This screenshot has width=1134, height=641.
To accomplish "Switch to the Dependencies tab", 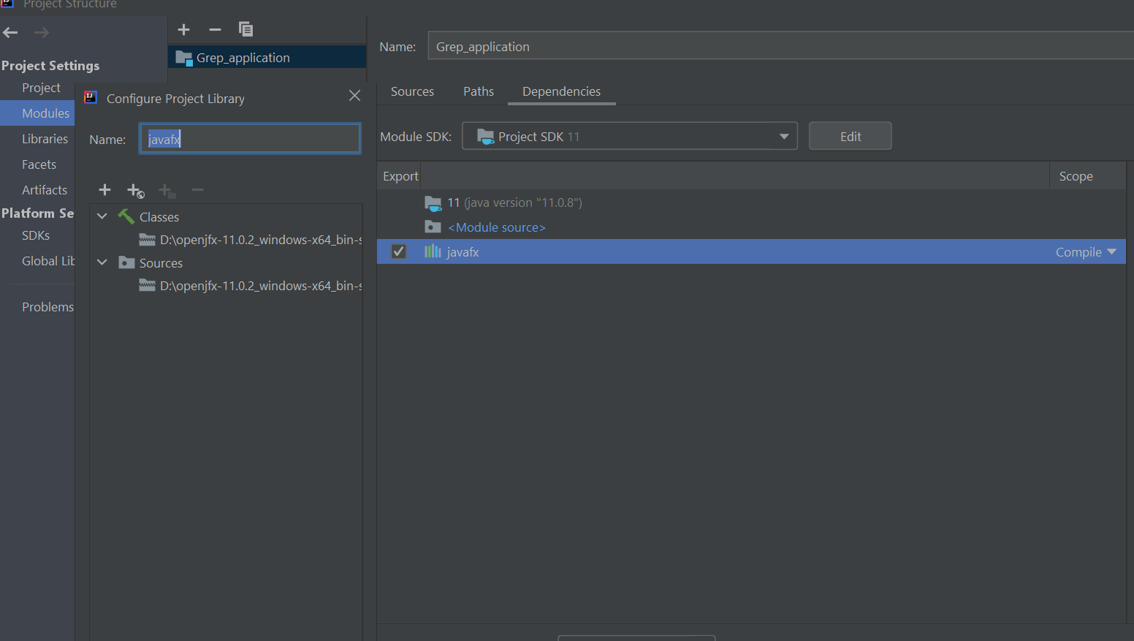I will point(561,91).
